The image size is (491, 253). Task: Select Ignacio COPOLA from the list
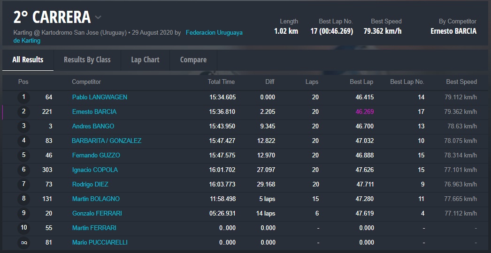click(x=95, y=170)
